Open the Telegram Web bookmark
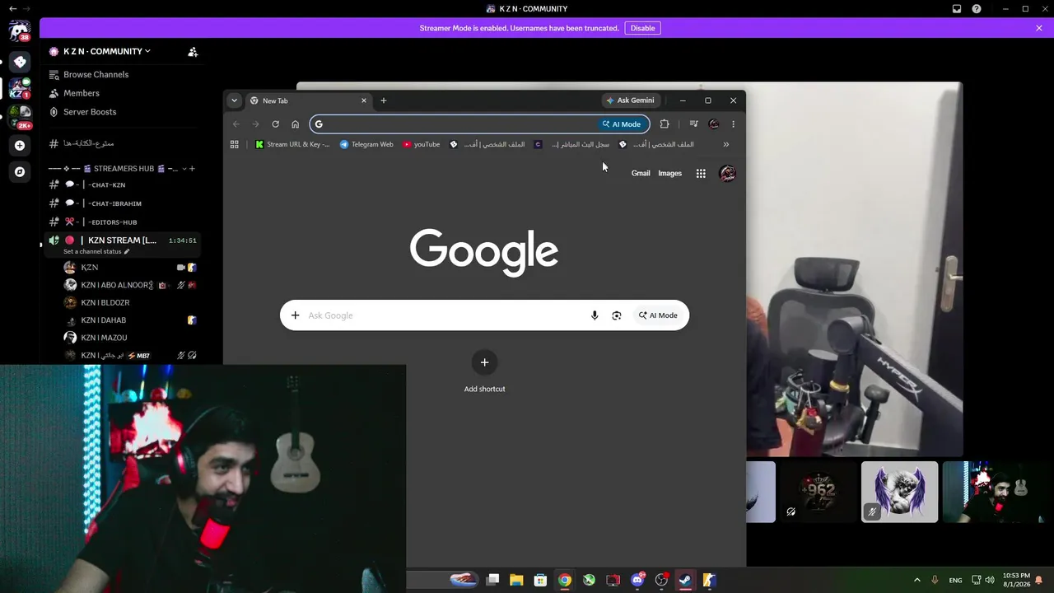This screenshot has height=593, width=1054. (x=366, y=144)
